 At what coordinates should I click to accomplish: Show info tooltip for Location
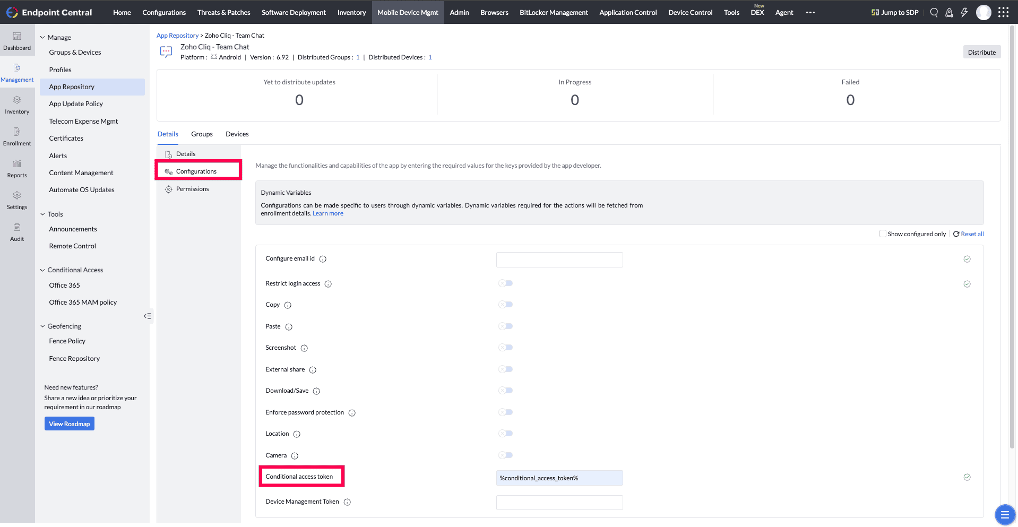297,434
